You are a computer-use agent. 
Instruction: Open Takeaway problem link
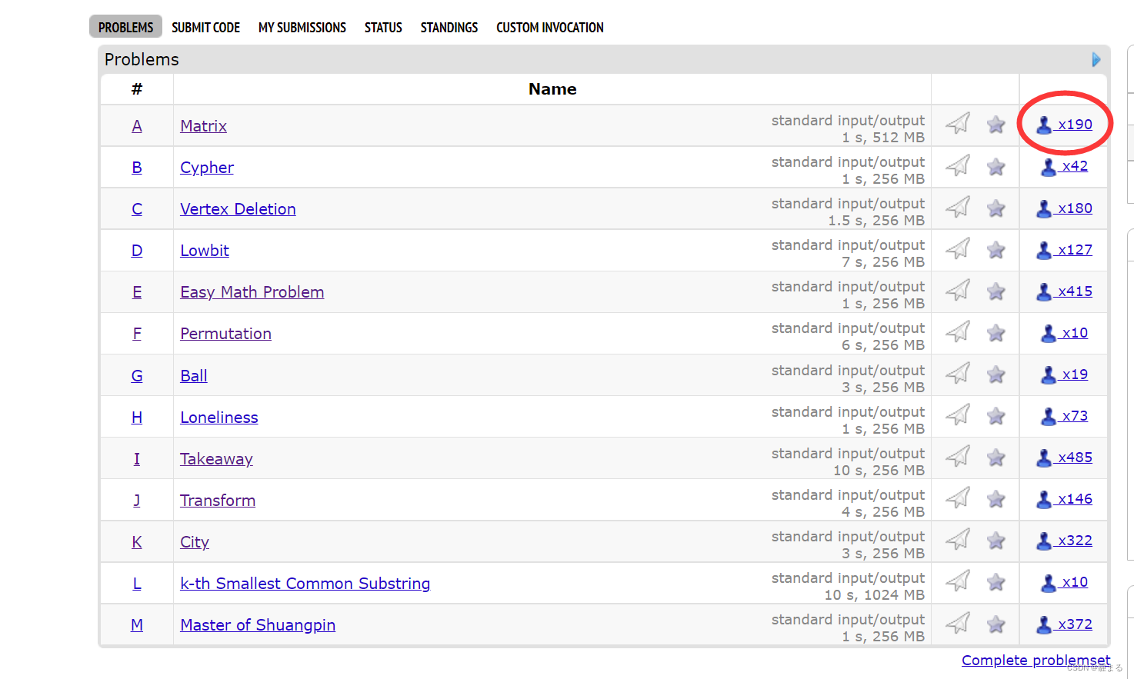click(216, 459)
